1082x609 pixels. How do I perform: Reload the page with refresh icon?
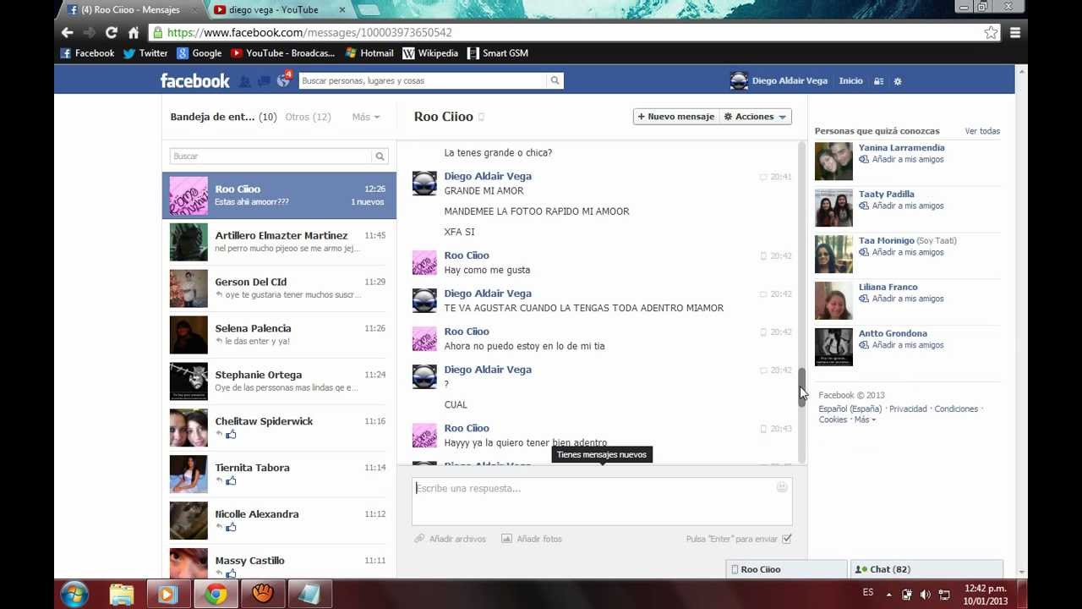tap(111, 32)
